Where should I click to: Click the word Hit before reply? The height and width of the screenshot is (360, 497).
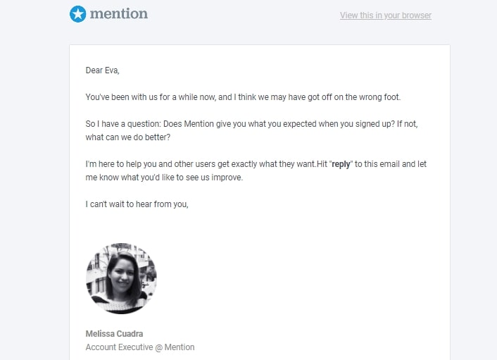(x=322, y=164)
